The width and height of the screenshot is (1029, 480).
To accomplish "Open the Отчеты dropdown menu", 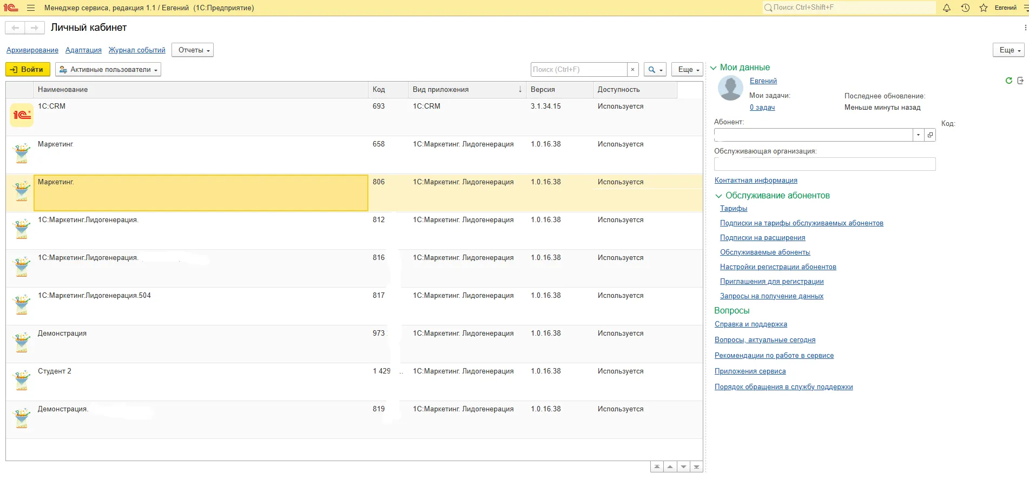I will point(193,50).
